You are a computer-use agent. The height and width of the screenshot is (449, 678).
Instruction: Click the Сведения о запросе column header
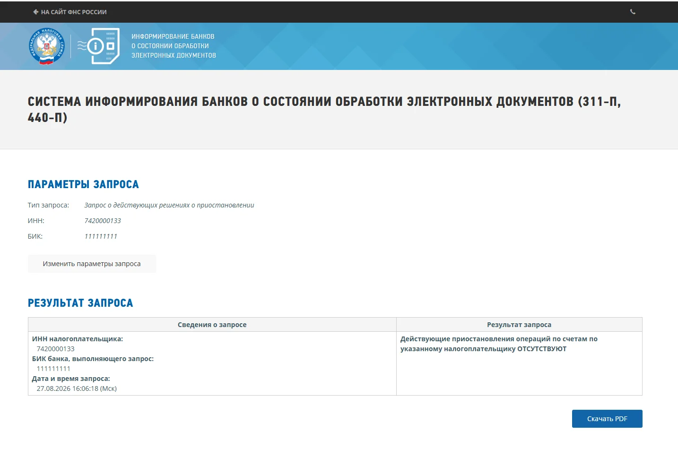212,325
